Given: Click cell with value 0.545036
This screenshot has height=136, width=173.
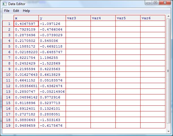Looking at the screenshot, I should [52, 41].
